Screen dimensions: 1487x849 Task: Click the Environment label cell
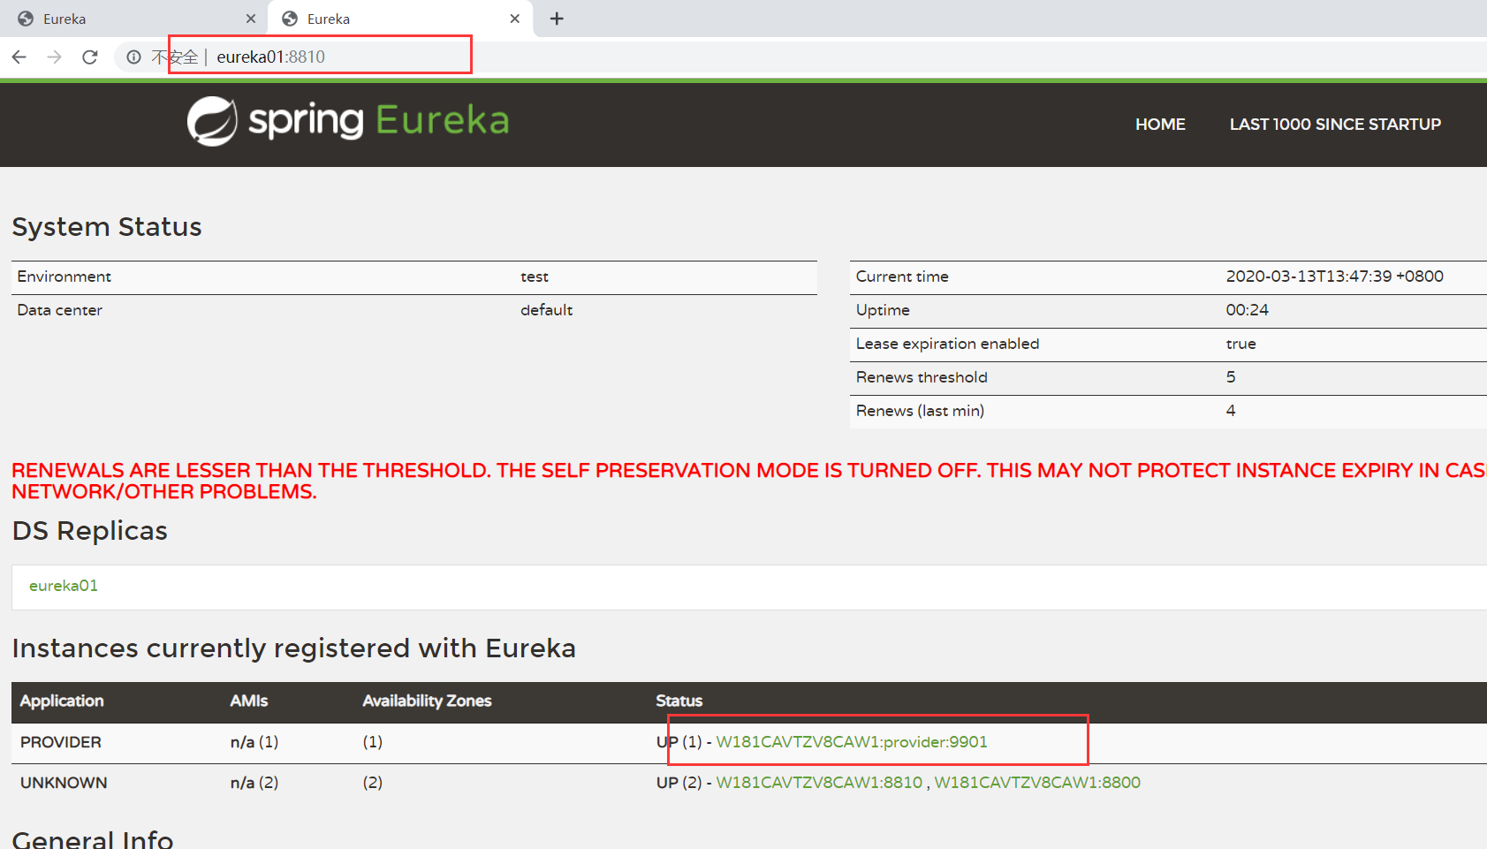click(x=64, y=277)
